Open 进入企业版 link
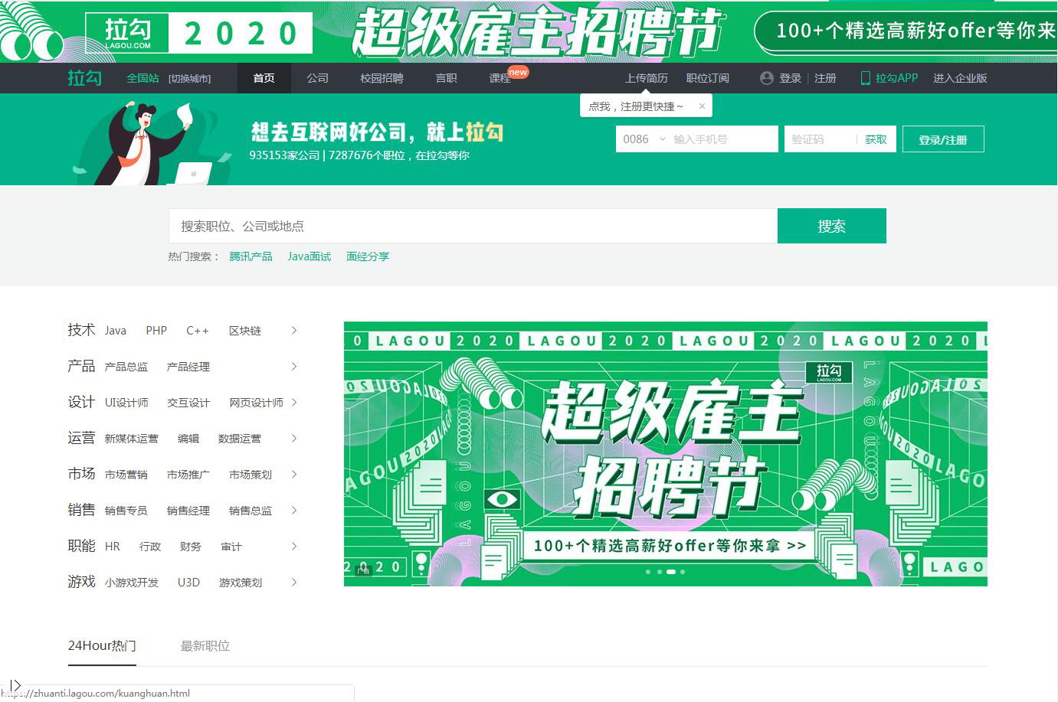This screenshot has height=702, width=1058. tap(960, 78)
